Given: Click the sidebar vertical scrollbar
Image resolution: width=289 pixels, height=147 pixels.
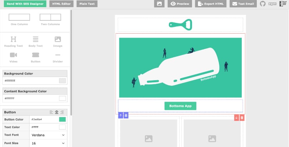Looking at the screenshot, I should click(x=71, y=63).
